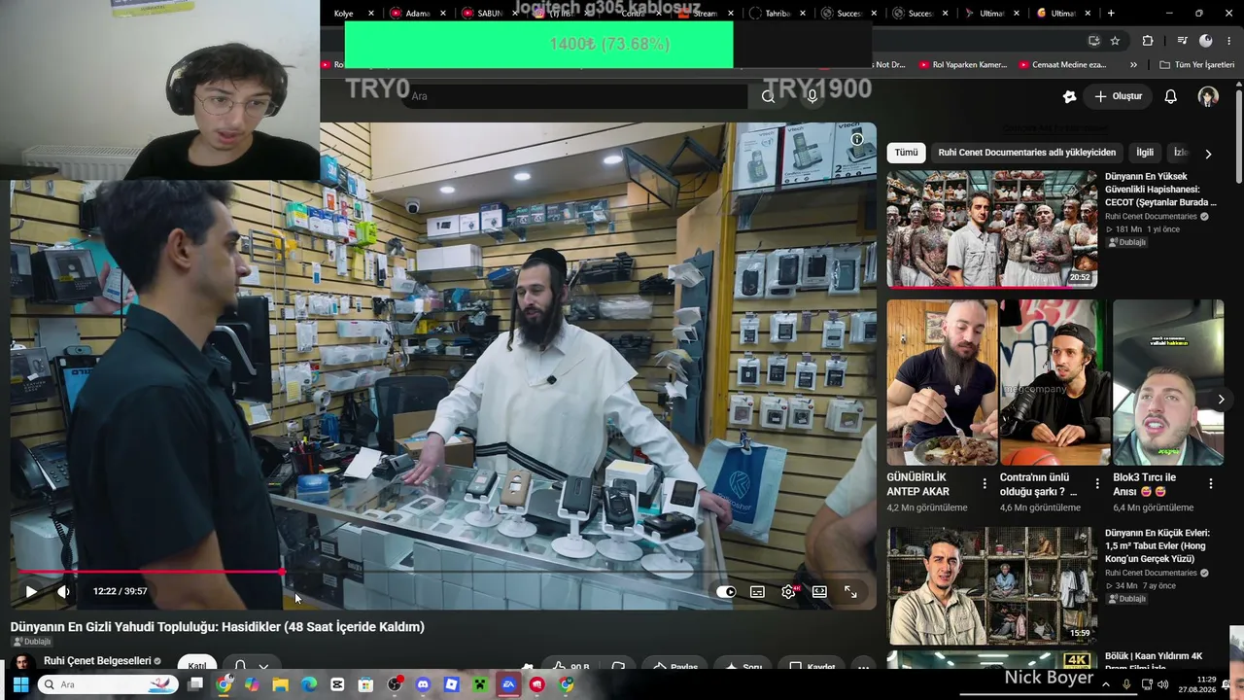Open the Chrome profile avatar

pyautogui.click(x=1206, y=41)
